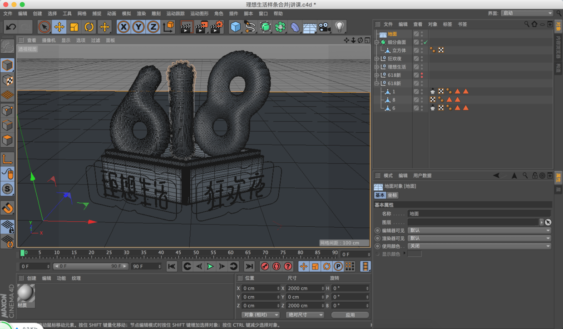Toggle visibility dots of 立方体 object
This screenshot has height=329, width=563.
(422, 50)
